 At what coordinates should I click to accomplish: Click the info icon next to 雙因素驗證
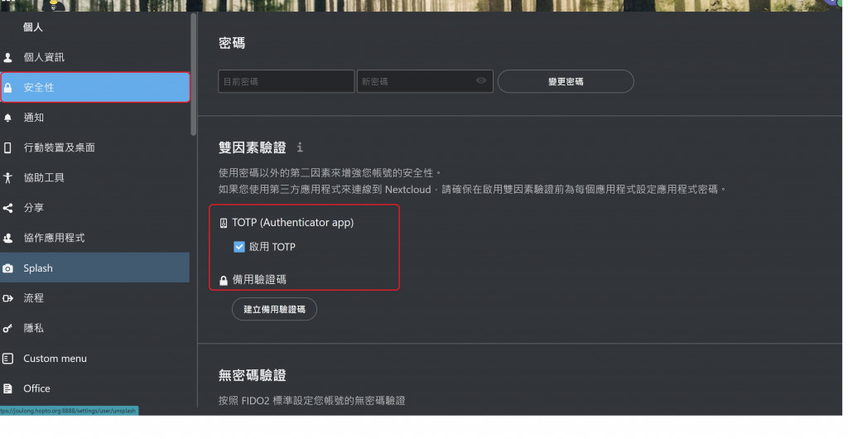point(300,147)
